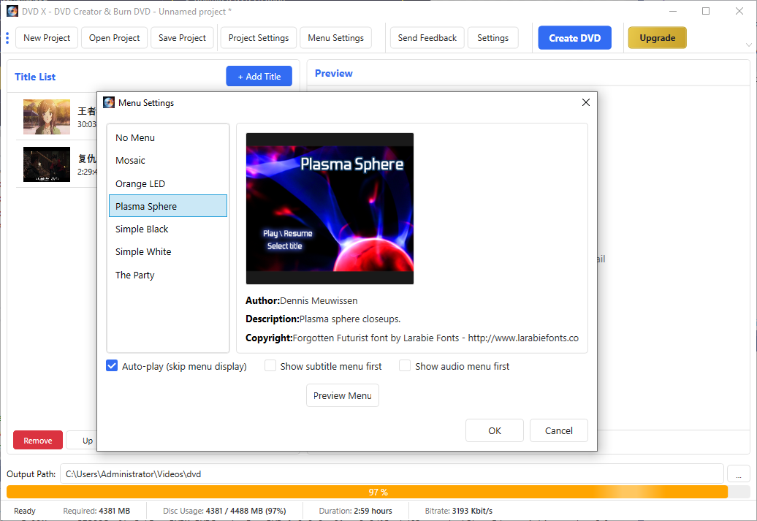Click the three-dot toolbar grip icon
This screenshot has width=757, height=521.
click(7, 38)
